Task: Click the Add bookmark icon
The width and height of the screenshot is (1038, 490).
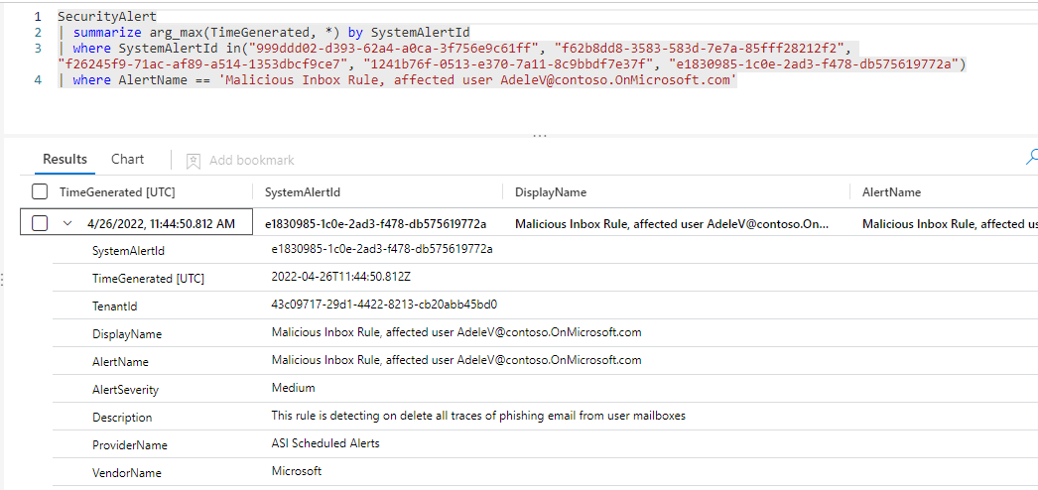Action: click(194, 161)
